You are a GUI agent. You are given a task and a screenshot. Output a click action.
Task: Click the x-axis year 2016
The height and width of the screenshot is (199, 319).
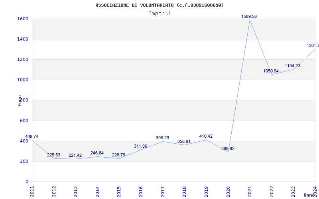[x=141, y=191]
